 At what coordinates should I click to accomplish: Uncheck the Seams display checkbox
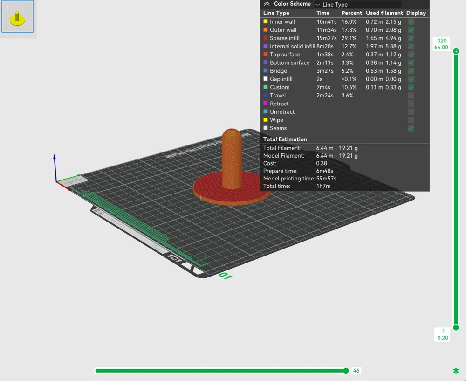click(411, 128)
